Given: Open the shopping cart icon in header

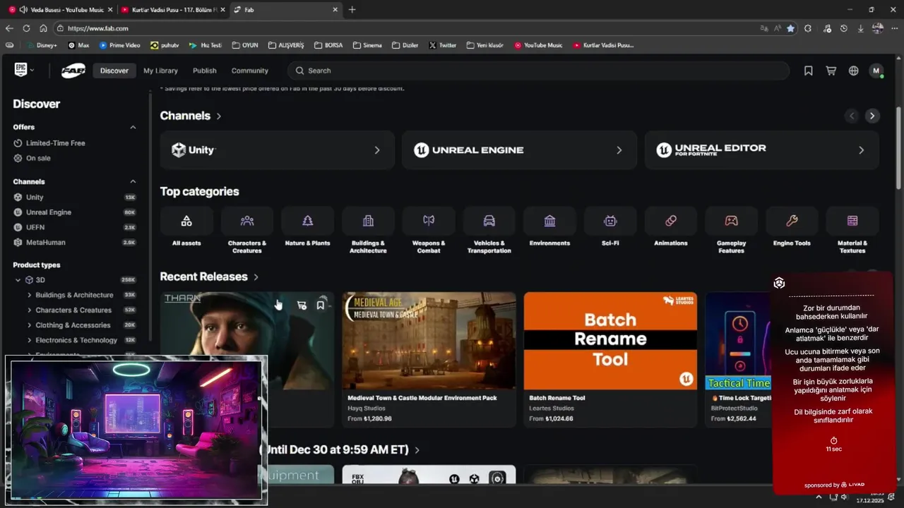Looking at the screenshot, I should point(831,71).
